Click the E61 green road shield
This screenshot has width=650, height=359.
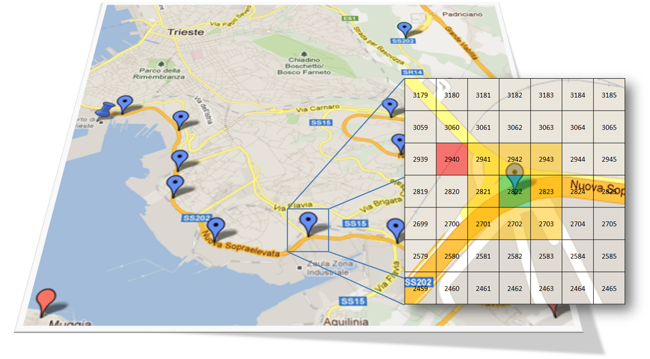pyautogui.click(x=349, y=18)
